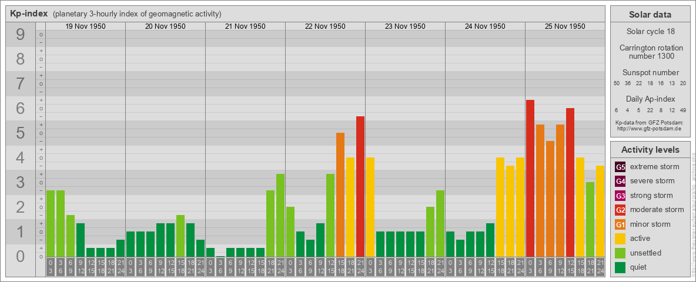The width and height of the screenshot is (696, 282).
Task: Click the 20 Nov 1950 date header
Action: 165,26
